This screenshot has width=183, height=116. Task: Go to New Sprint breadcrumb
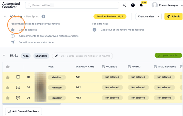[x=32, y=17]
